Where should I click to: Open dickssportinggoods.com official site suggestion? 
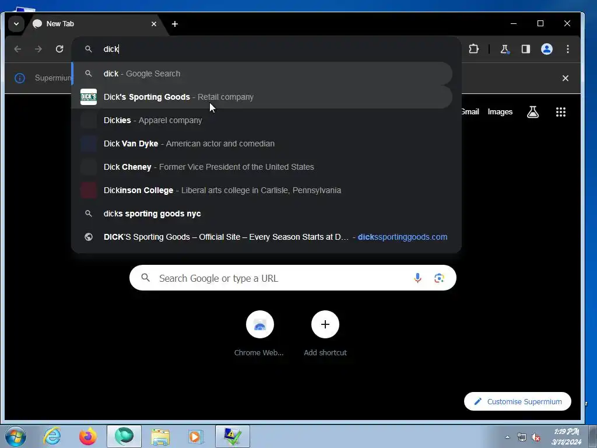coord(262,237)
